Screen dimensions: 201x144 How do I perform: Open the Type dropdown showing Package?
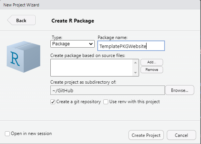coord(73,44)
